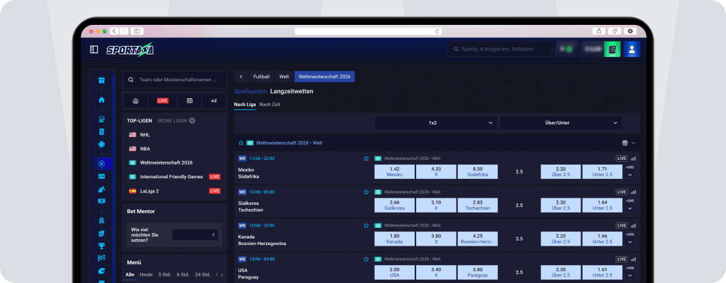Bet on Mexiko at odds 1.42
This screenshot has width=726, height=283.
(x=394, y=172)
